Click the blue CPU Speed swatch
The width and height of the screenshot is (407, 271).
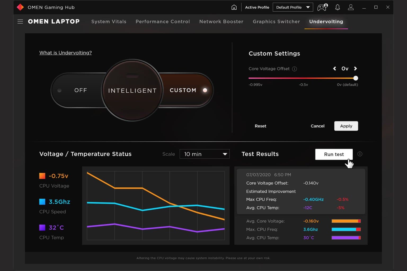tap(42, 202)
